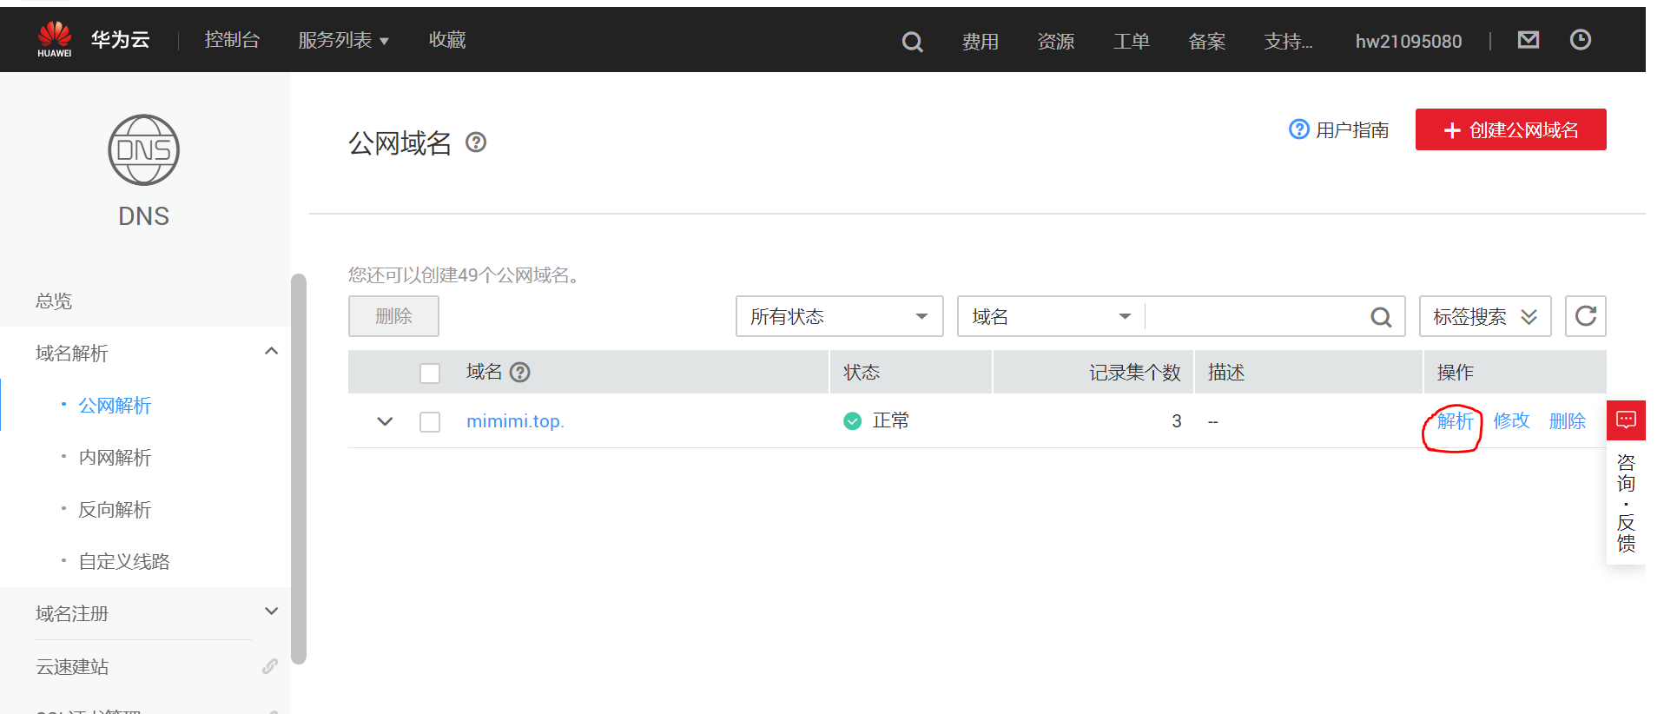
Task: Toggle the select-all checkbox in table header
Action: point(430,374)
